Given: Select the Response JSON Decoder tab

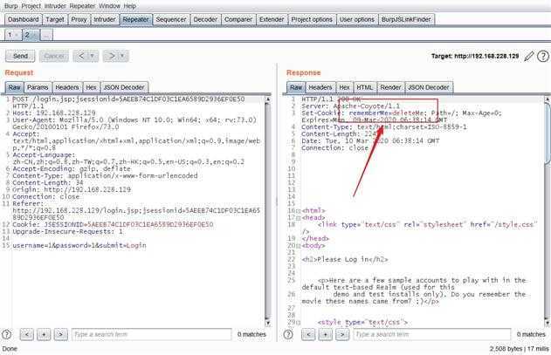Looking at the screenshot, I should tap(429, 87).
